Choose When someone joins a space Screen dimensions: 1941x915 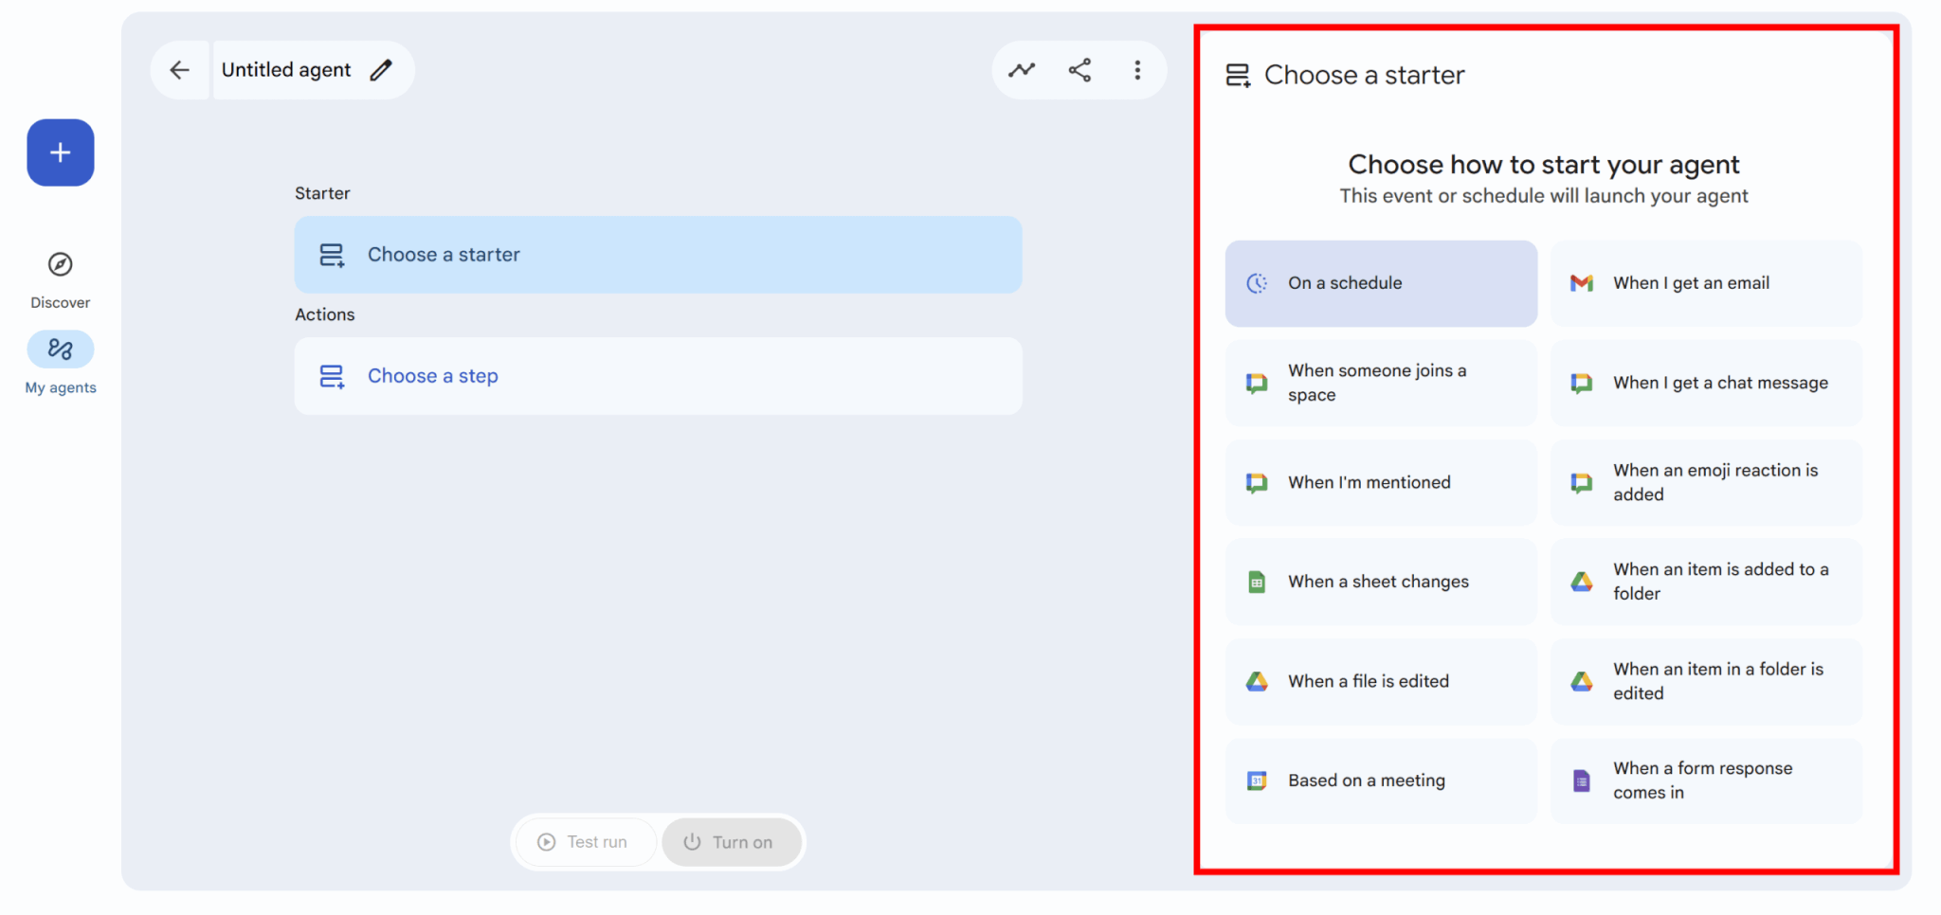tap(1381, 383)
